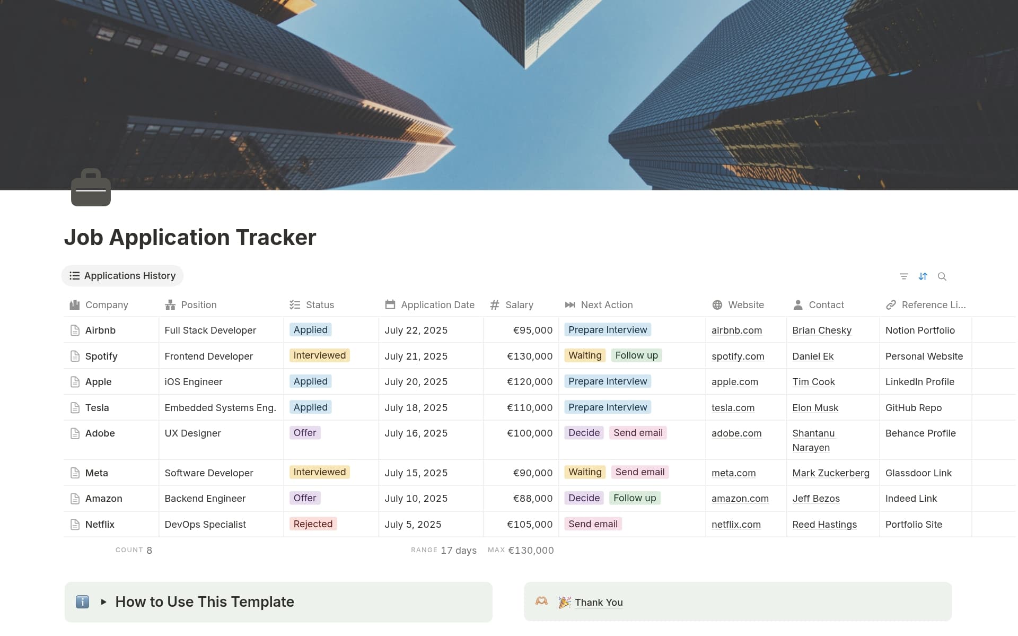The height and width of the screenshot is (636, 1018).
Task: Click the Interviewed status tag for Spotify
Action: (319, 355)
